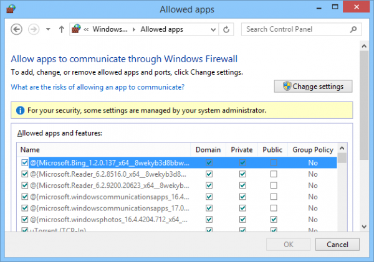Click the search magnifier icon
374x262 pixels.
click(353, 29)
